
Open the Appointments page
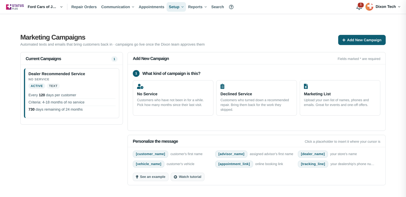151,7
